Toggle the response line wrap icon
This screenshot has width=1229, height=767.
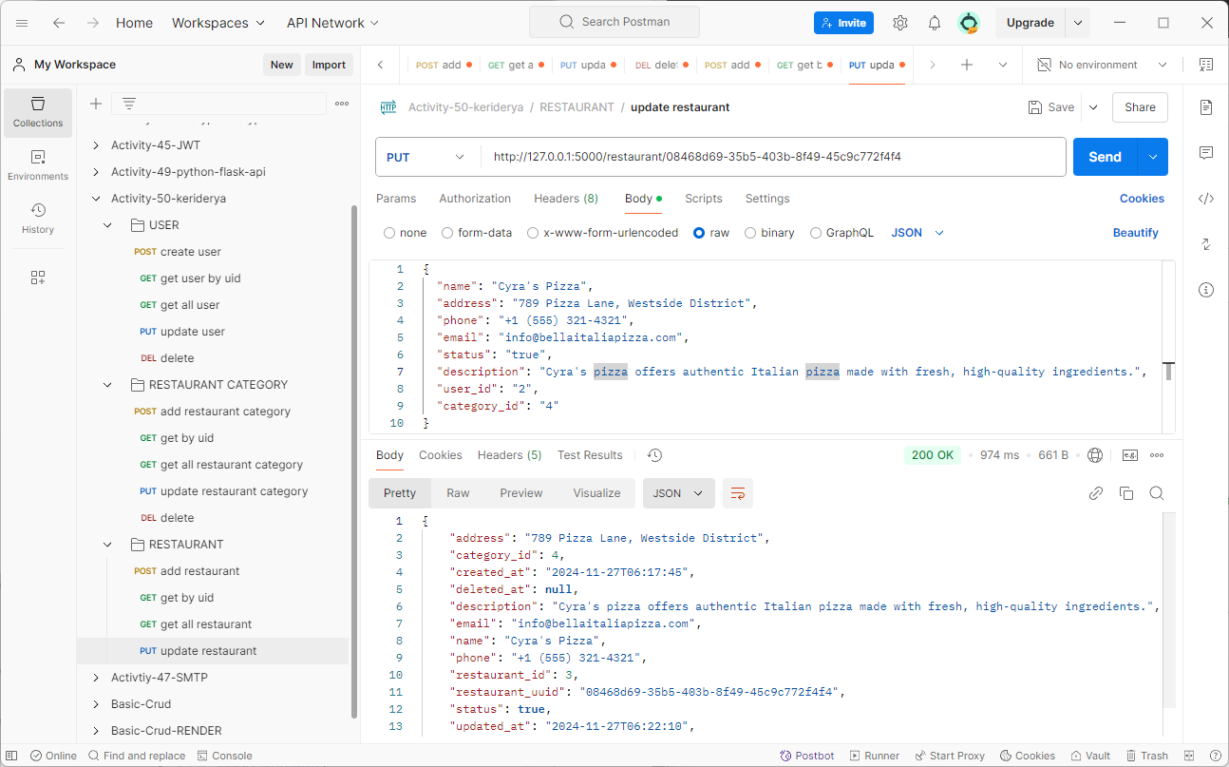tap(738, 493)
